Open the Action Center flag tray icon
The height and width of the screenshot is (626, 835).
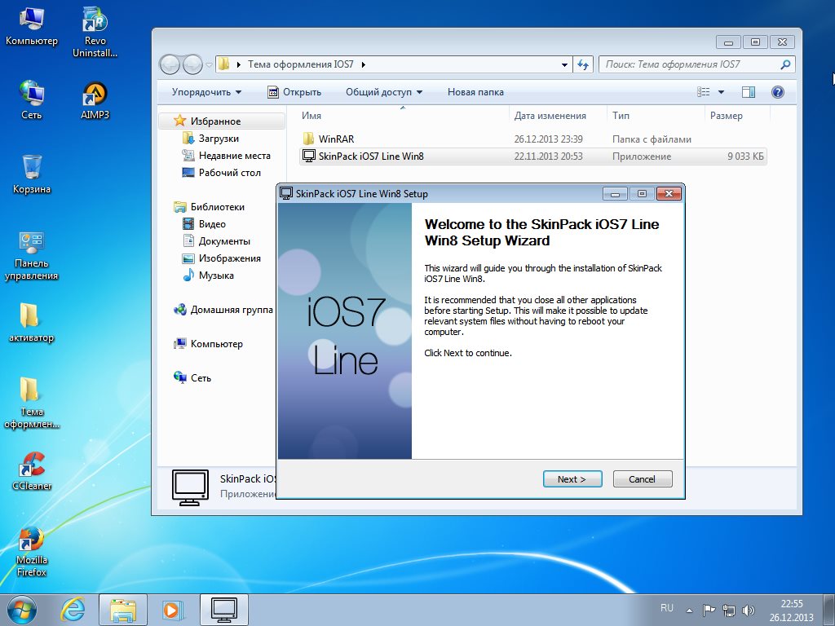point(709,611)
